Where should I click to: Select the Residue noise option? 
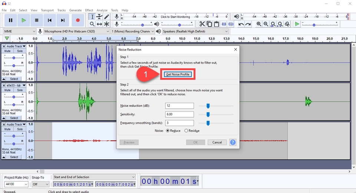[186, 131]
